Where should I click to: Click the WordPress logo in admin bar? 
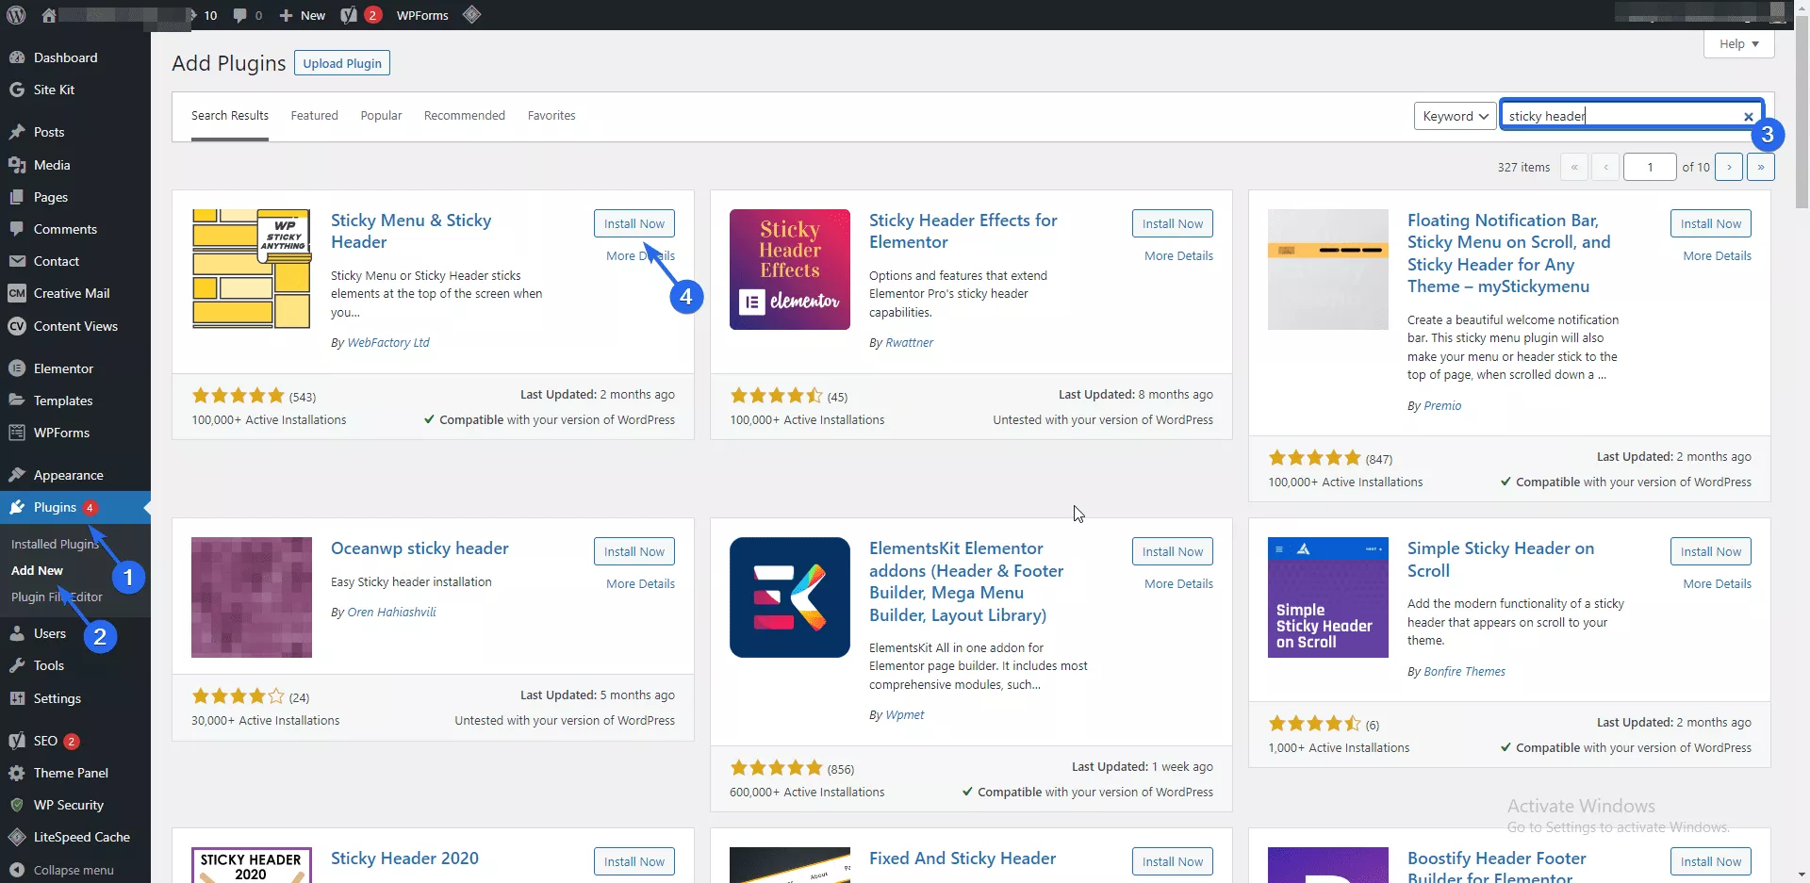pos(17,15)
